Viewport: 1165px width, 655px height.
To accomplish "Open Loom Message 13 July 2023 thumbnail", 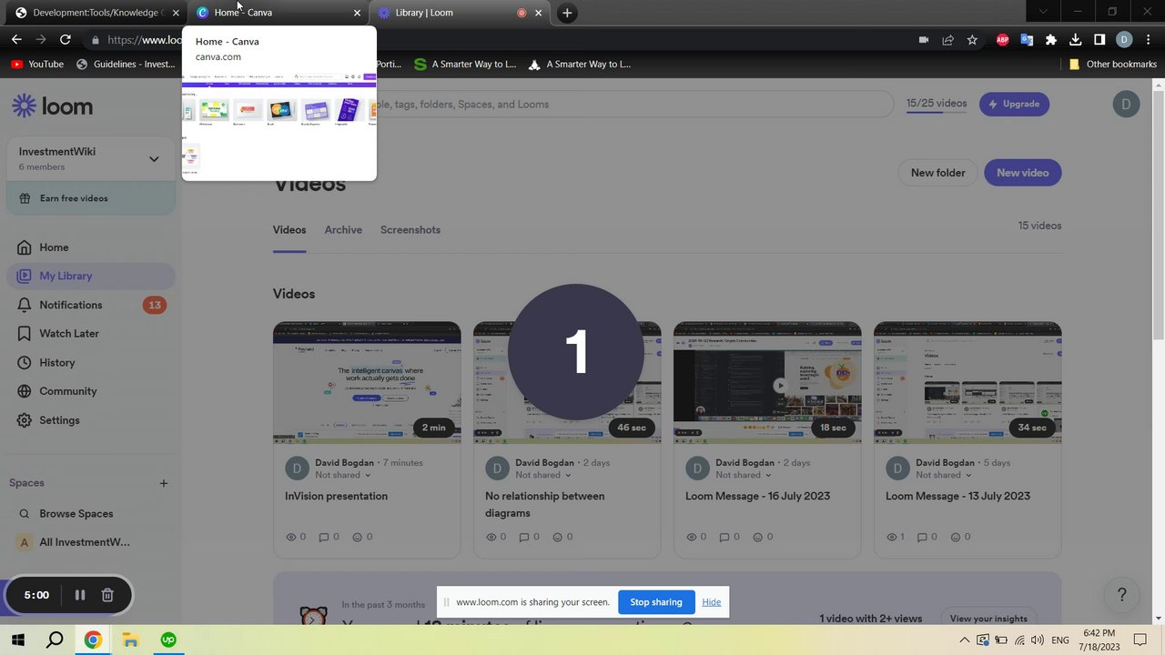I will pos(967,382).
